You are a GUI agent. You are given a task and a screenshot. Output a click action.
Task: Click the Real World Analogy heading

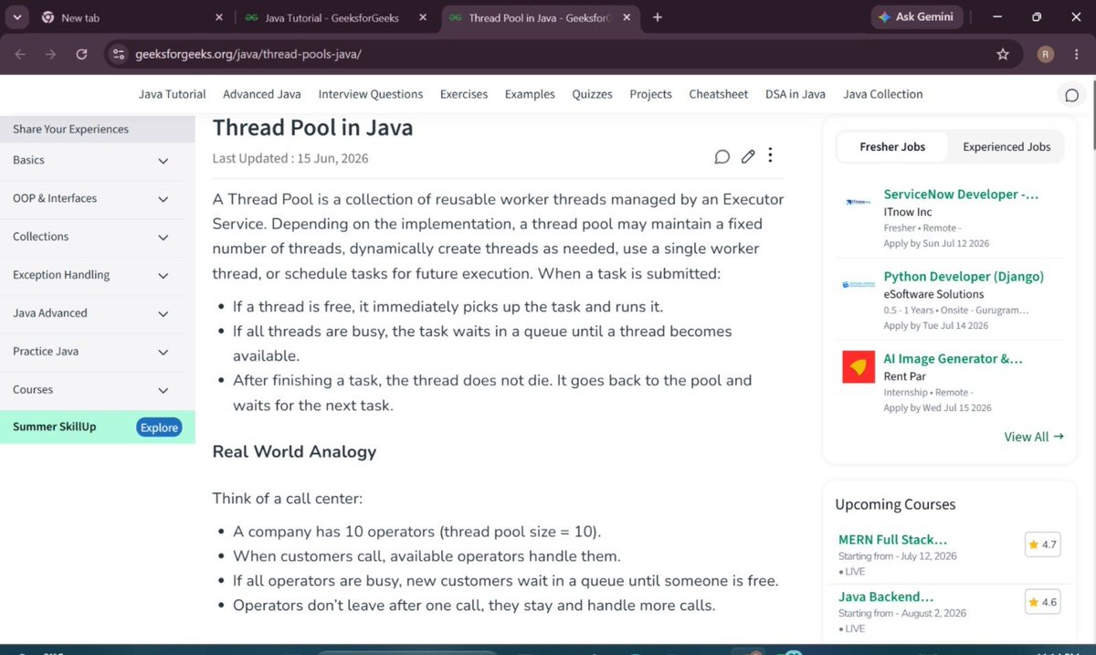point(294,451)
